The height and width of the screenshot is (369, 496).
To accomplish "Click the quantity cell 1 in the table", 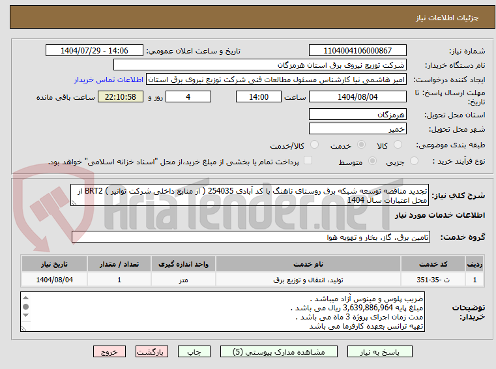I will [119, 280].
